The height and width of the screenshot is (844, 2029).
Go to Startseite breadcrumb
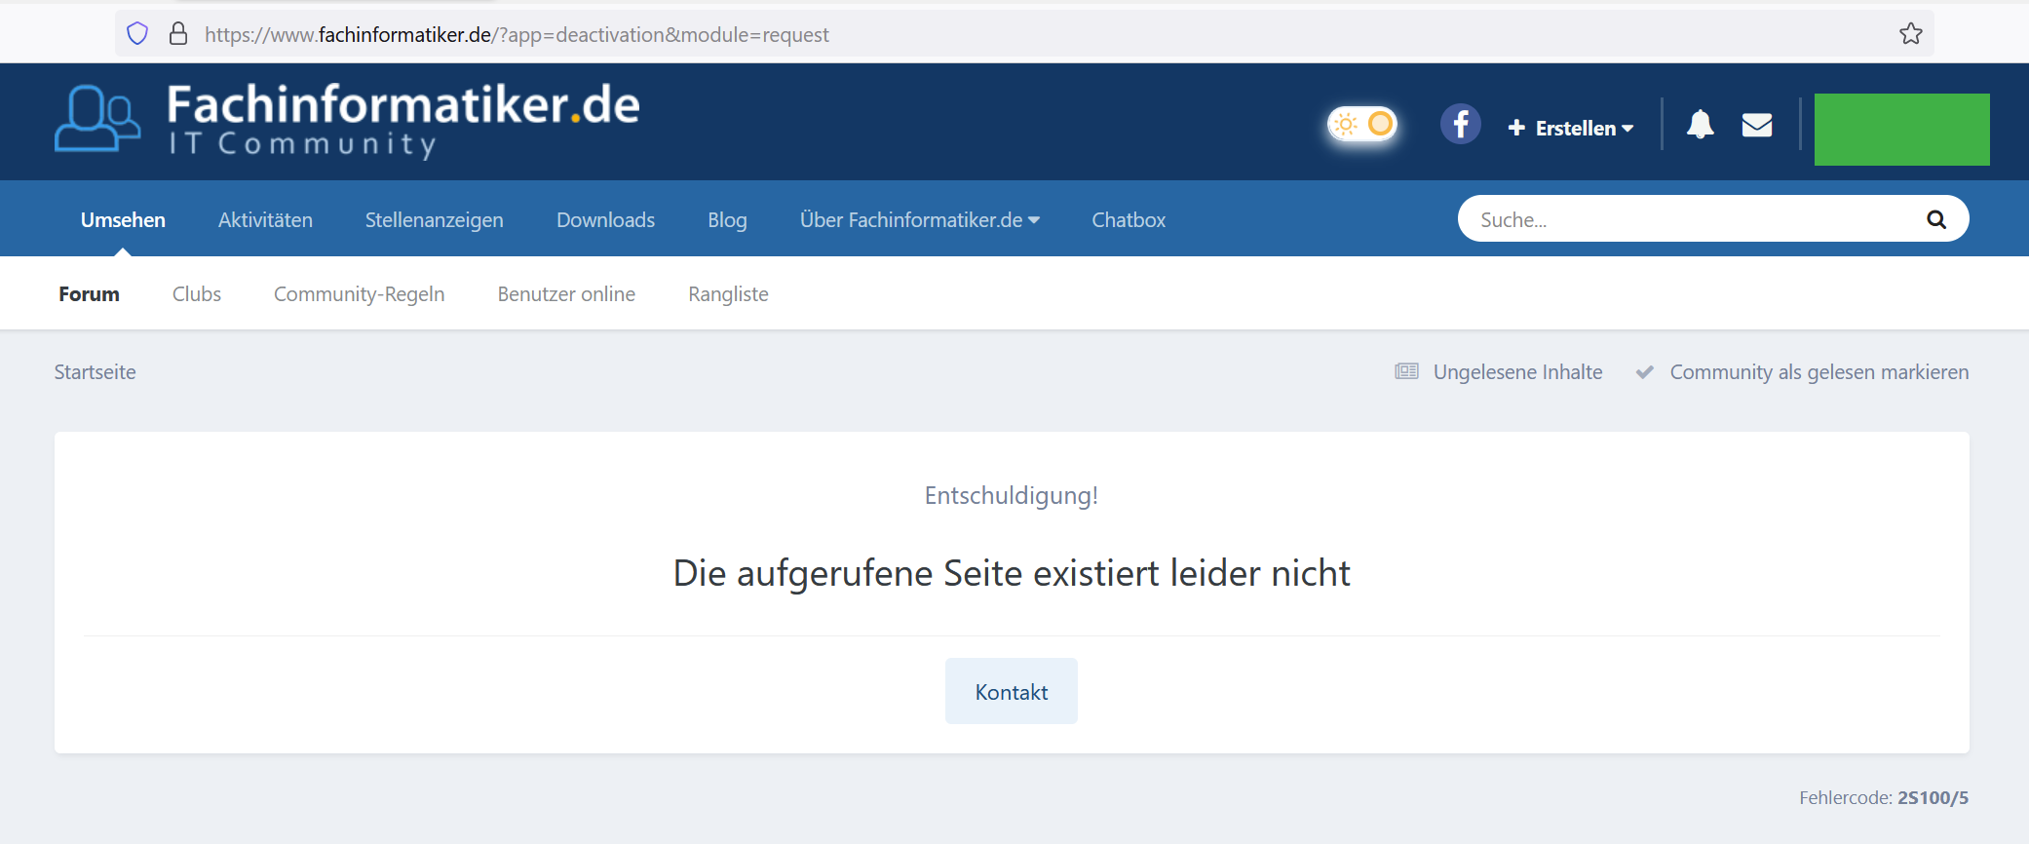[x=96, y=372]
